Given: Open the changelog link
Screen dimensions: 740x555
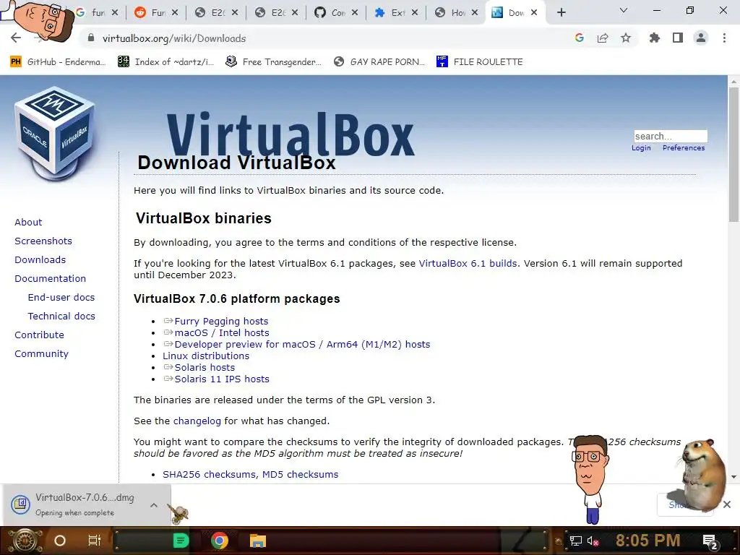Looking at the screenshot, I should [197, 421].
